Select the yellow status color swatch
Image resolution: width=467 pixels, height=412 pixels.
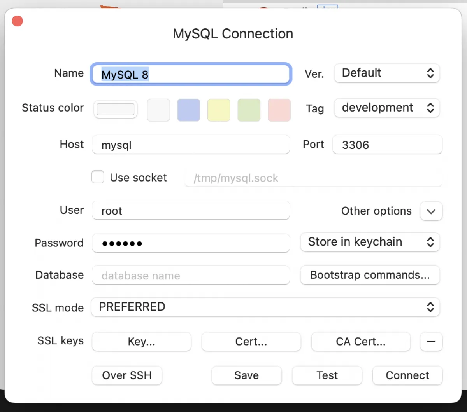coord(219,110)
